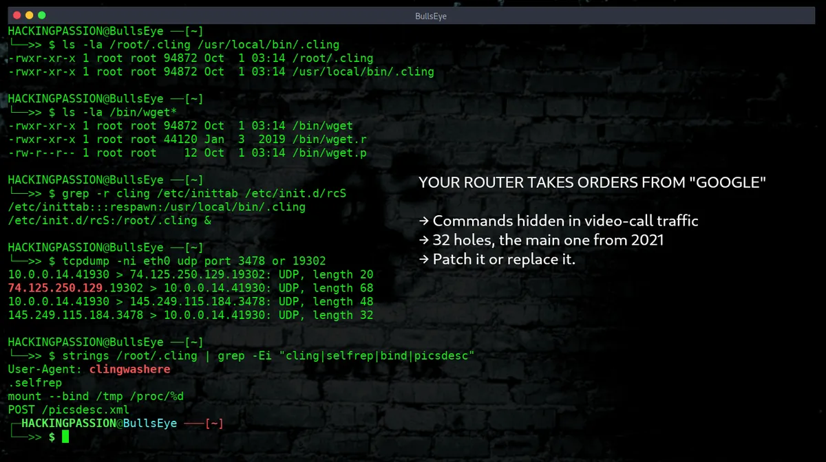The image size is (826, 462).
Task: Click the /etc/init.d/rcS:/root/.cling & line
Action: click(109, 220)
